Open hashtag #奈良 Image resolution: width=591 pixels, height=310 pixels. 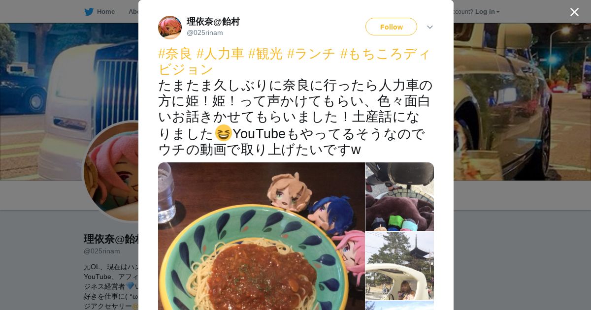175,54
